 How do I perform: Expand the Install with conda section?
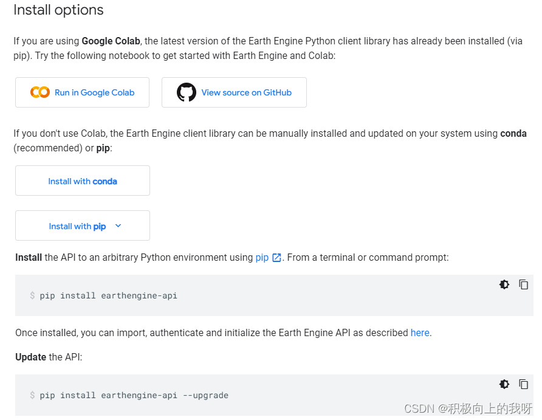click(x=83, y=181)
